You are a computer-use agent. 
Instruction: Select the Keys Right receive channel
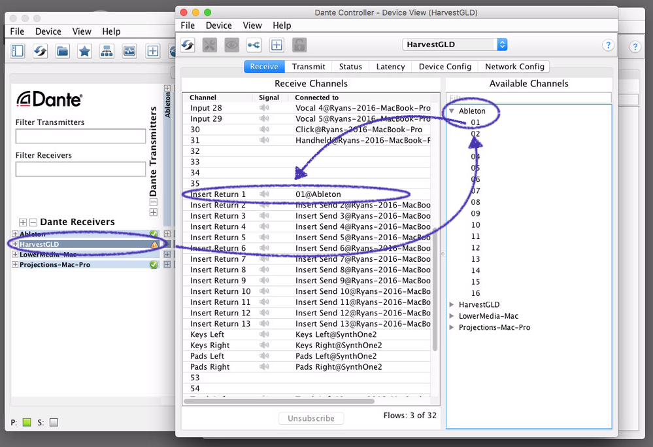coord(307,346)
